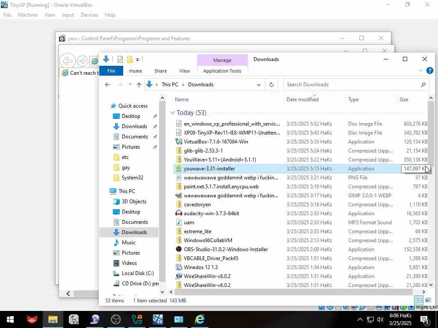Unpin Desktop from Quick access pin icon
438x328 pixels.
point(155,116)
